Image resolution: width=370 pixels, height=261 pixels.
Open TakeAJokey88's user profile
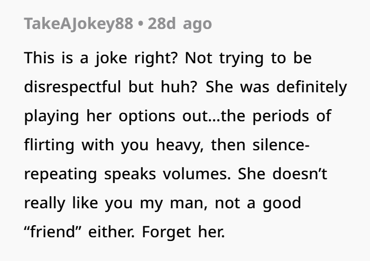[78, 24]
